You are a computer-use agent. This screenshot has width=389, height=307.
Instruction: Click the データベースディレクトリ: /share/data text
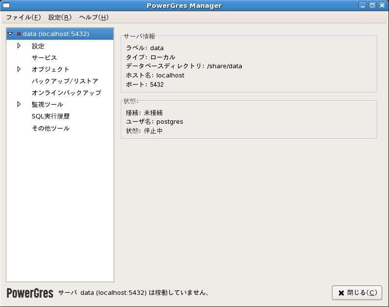(x=184, y=66)
